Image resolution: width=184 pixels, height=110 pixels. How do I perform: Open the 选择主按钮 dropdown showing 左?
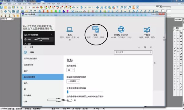point(71,70)
